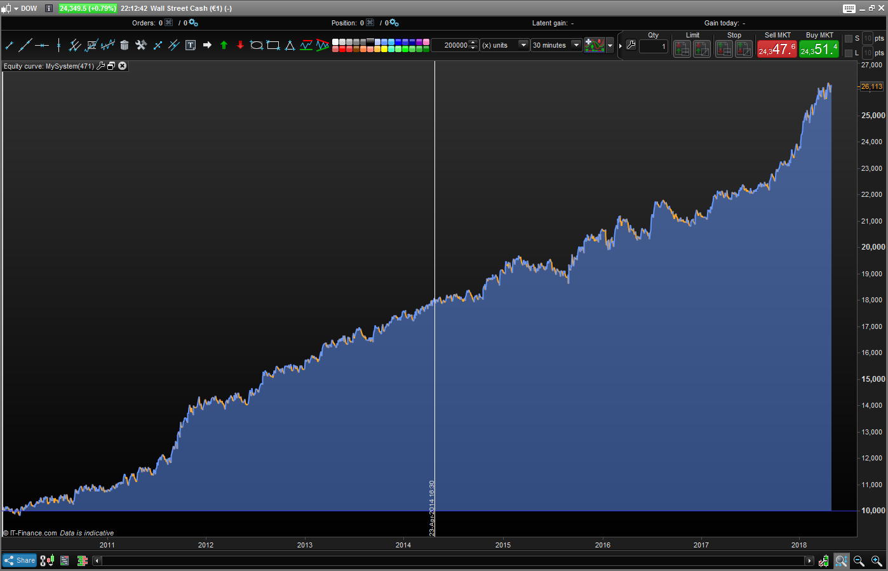Collapse the trading panel arrow
This screenshot has height=571, width=888.
pos(621,46)
